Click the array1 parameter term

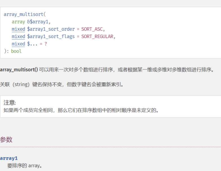(x=9, y=158)
